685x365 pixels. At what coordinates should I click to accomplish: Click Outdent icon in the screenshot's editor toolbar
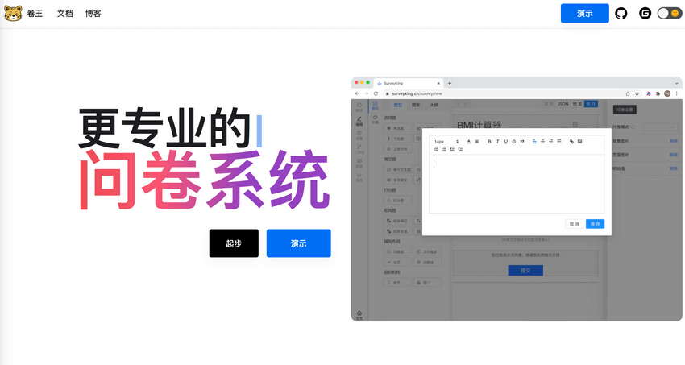coord(452,149)
